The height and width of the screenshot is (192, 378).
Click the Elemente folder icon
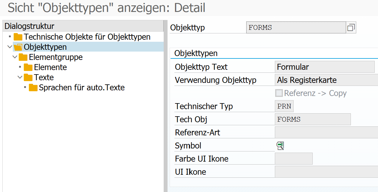pyautogui.click(x=28, y=67)
